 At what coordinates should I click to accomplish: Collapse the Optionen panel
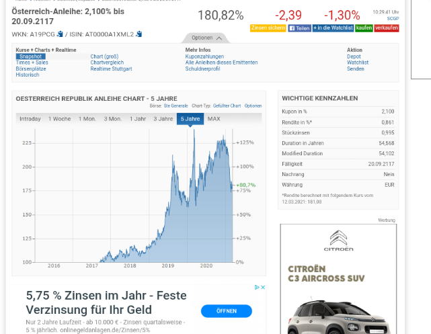[x=205, y=38]
